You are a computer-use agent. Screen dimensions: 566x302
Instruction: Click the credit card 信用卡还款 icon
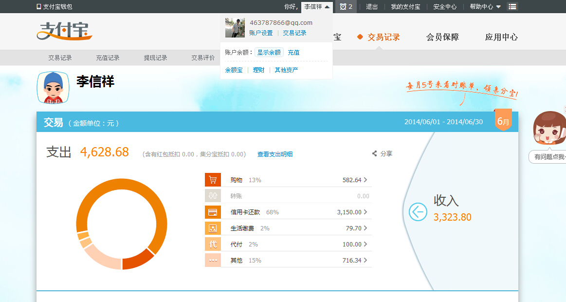pyautogui.click(x=213, y=212)
